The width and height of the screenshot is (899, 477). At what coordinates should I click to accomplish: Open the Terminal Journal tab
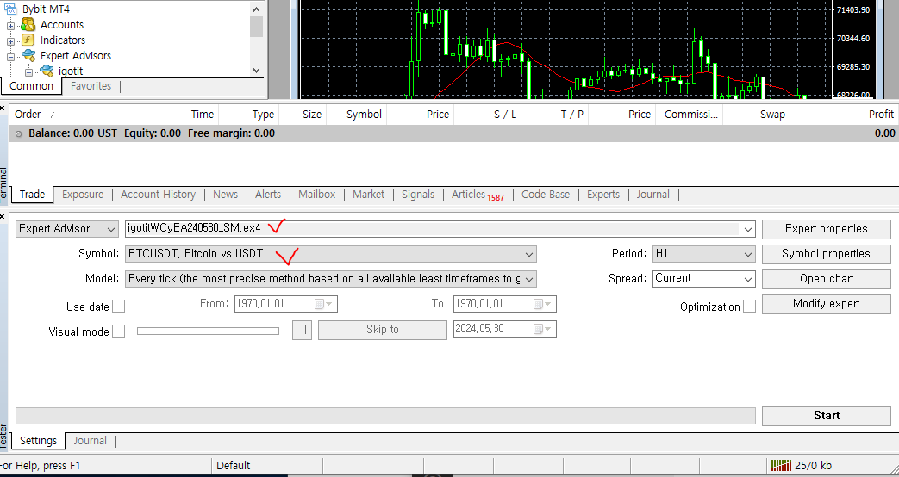point(652,194)
